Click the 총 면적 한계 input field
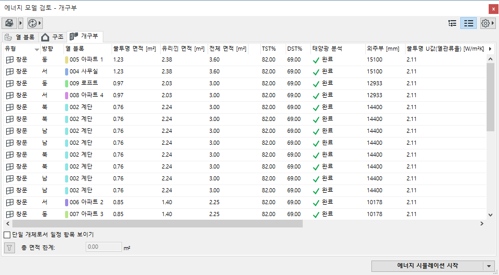The width and height of the screenshot is (499, 275). pyautogui.click(x=104, y=247)
